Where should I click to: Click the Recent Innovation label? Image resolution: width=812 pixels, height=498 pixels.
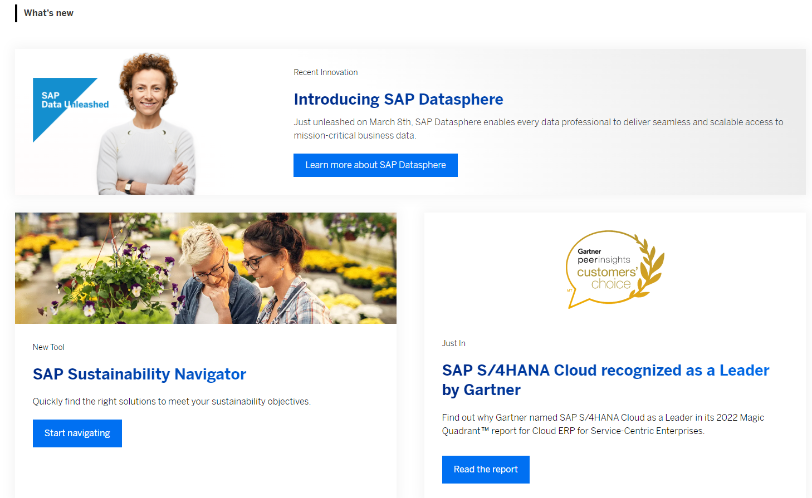(326, 72)
